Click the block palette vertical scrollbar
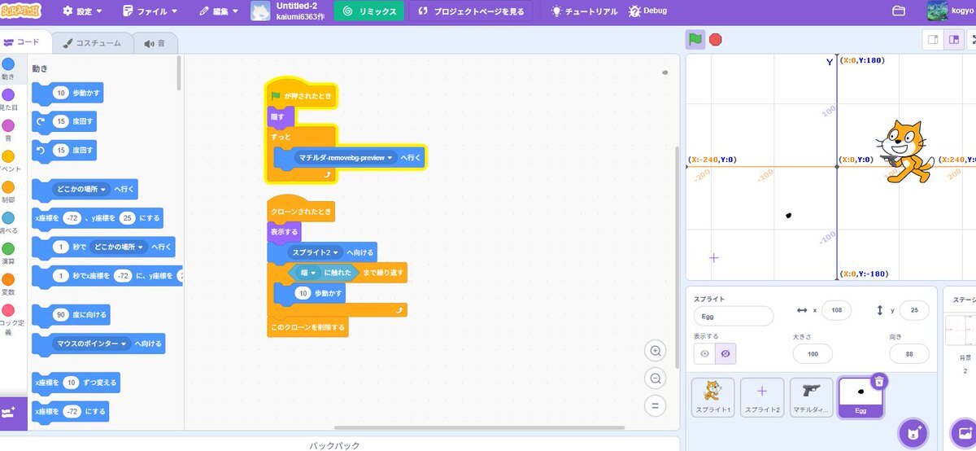Image resolution: width=976 pixels, height=451 pixels. pos(180,73)
